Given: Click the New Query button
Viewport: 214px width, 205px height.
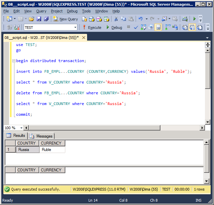Looking at the screenshot, I should 66,19.
